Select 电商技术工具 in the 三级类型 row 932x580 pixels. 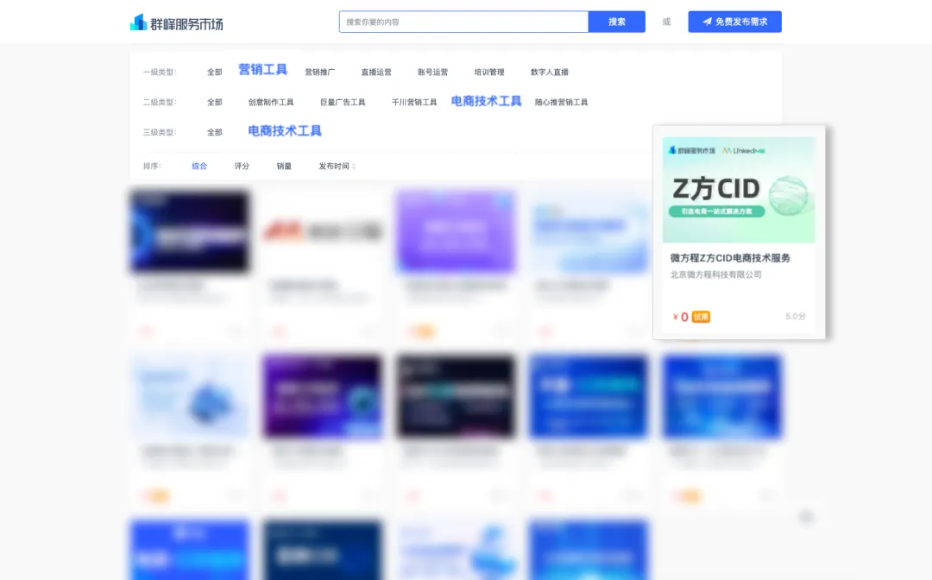(285, 130)
